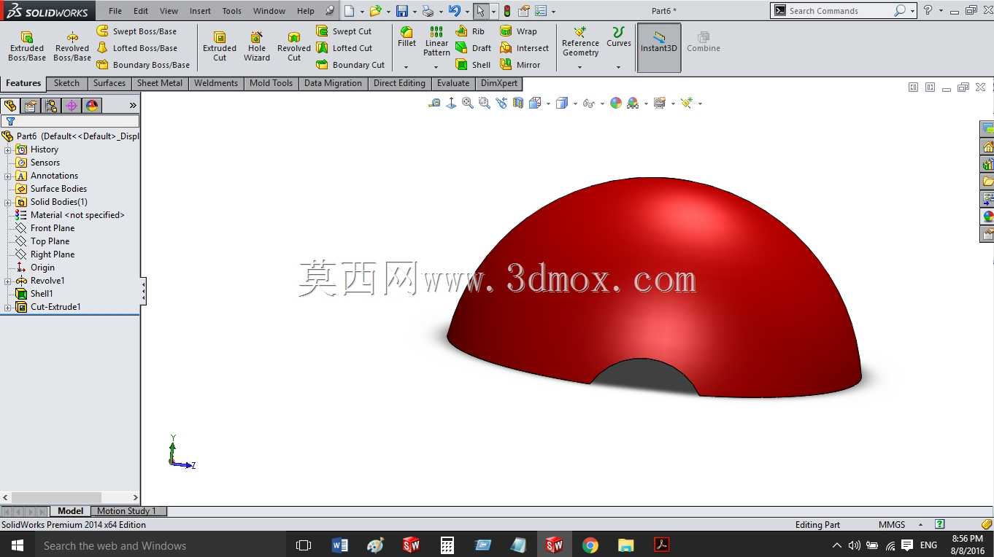Open the PropertyManager panel tab
The height and width of the screenshot is (557, 994).
[x=31, y=106]
